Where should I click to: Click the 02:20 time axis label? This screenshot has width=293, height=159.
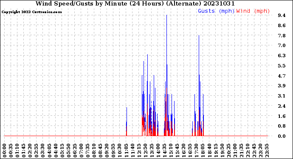[x=30, y=150]
